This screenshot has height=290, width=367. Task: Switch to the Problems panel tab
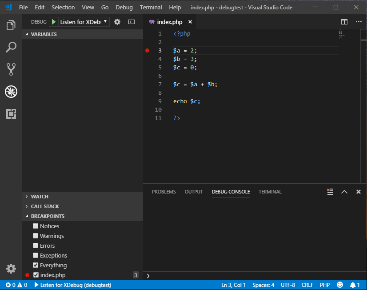(164, 192)
